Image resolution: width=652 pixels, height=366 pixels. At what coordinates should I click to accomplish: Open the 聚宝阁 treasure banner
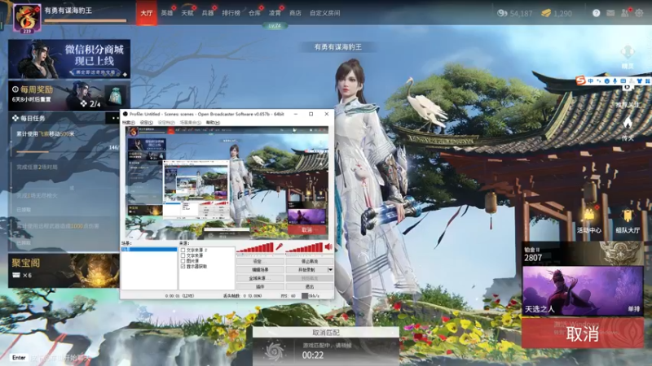tap(64, 271)
